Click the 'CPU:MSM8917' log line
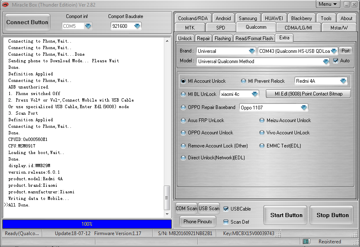 pyautogui.click(x=22, y=146)
